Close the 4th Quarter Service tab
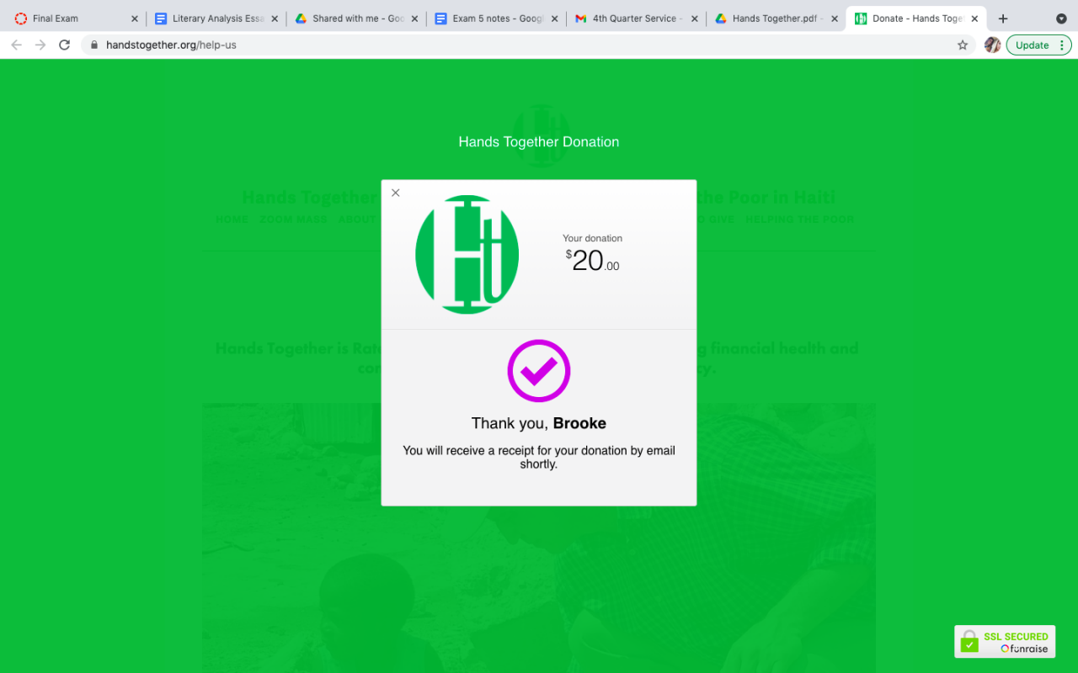The height and width of the screenshot is (673, 1078). pyautogui.click(x=695, y=19)
